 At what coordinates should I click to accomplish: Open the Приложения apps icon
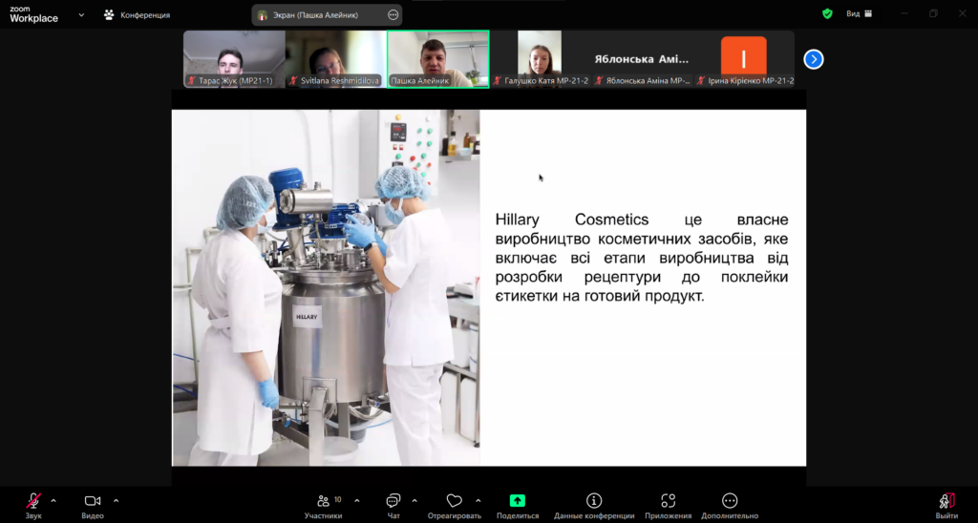tap(668, 502)
